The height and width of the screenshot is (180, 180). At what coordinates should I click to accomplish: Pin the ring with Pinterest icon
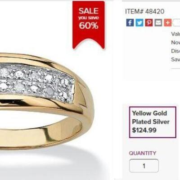[149, 22]
